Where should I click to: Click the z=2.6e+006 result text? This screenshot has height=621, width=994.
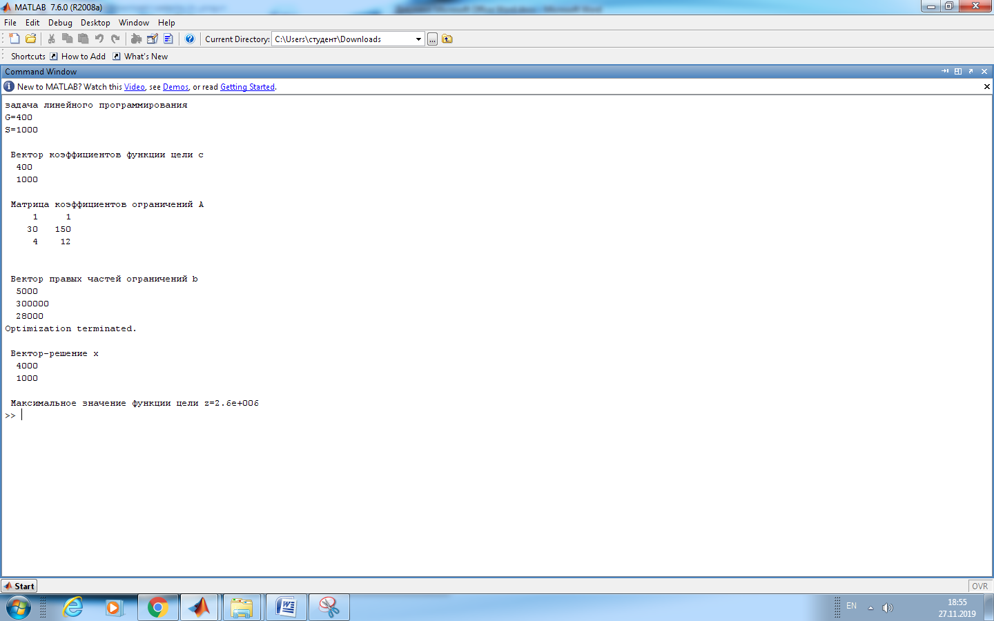231,403
